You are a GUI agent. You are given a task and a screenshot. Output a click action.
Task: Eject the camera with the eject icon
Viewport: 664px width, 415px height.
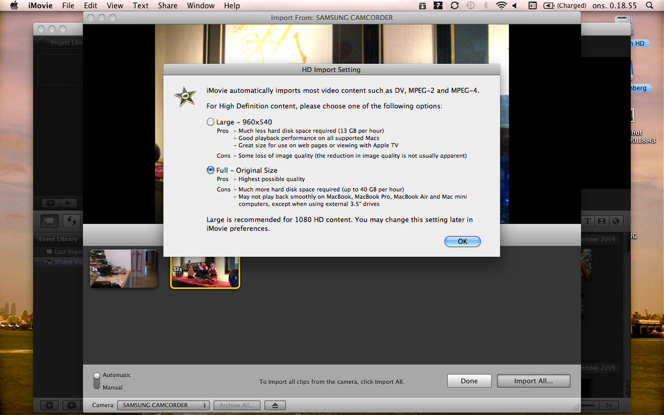[275, 405]
